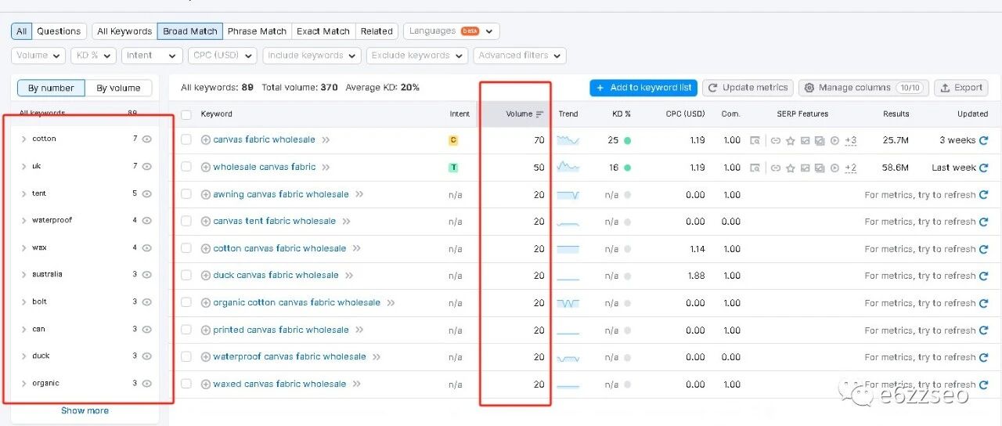The width and height of the screenshot is (1002, 426).
Task: Select the Exact Match tab
Action: coord(323,31)
